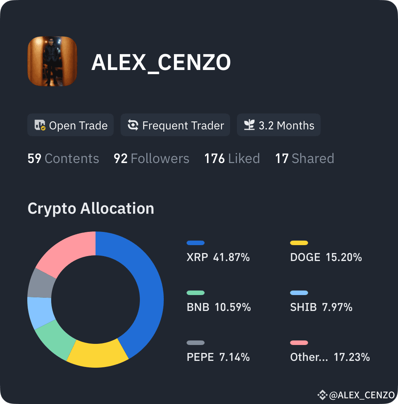Viewport: 398px width, 404px height.
Task: Click the yellow DOGE legend swatch
Action: click(299, 243)
